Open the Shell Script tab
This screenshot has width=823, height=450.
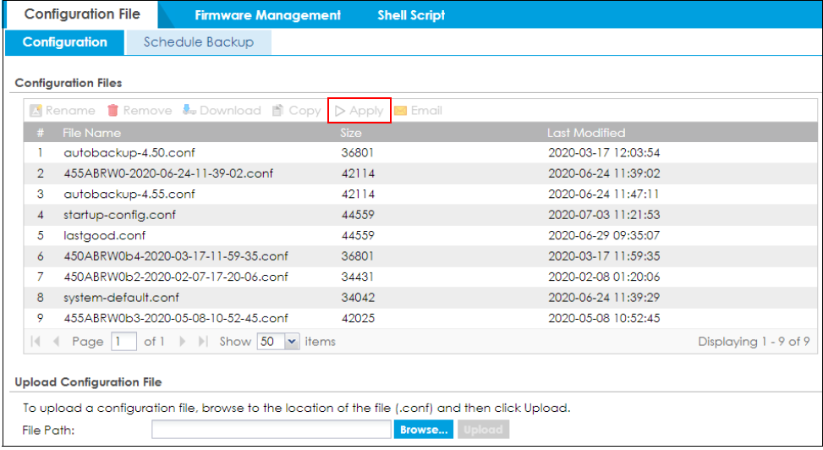[x=411, y=15]
